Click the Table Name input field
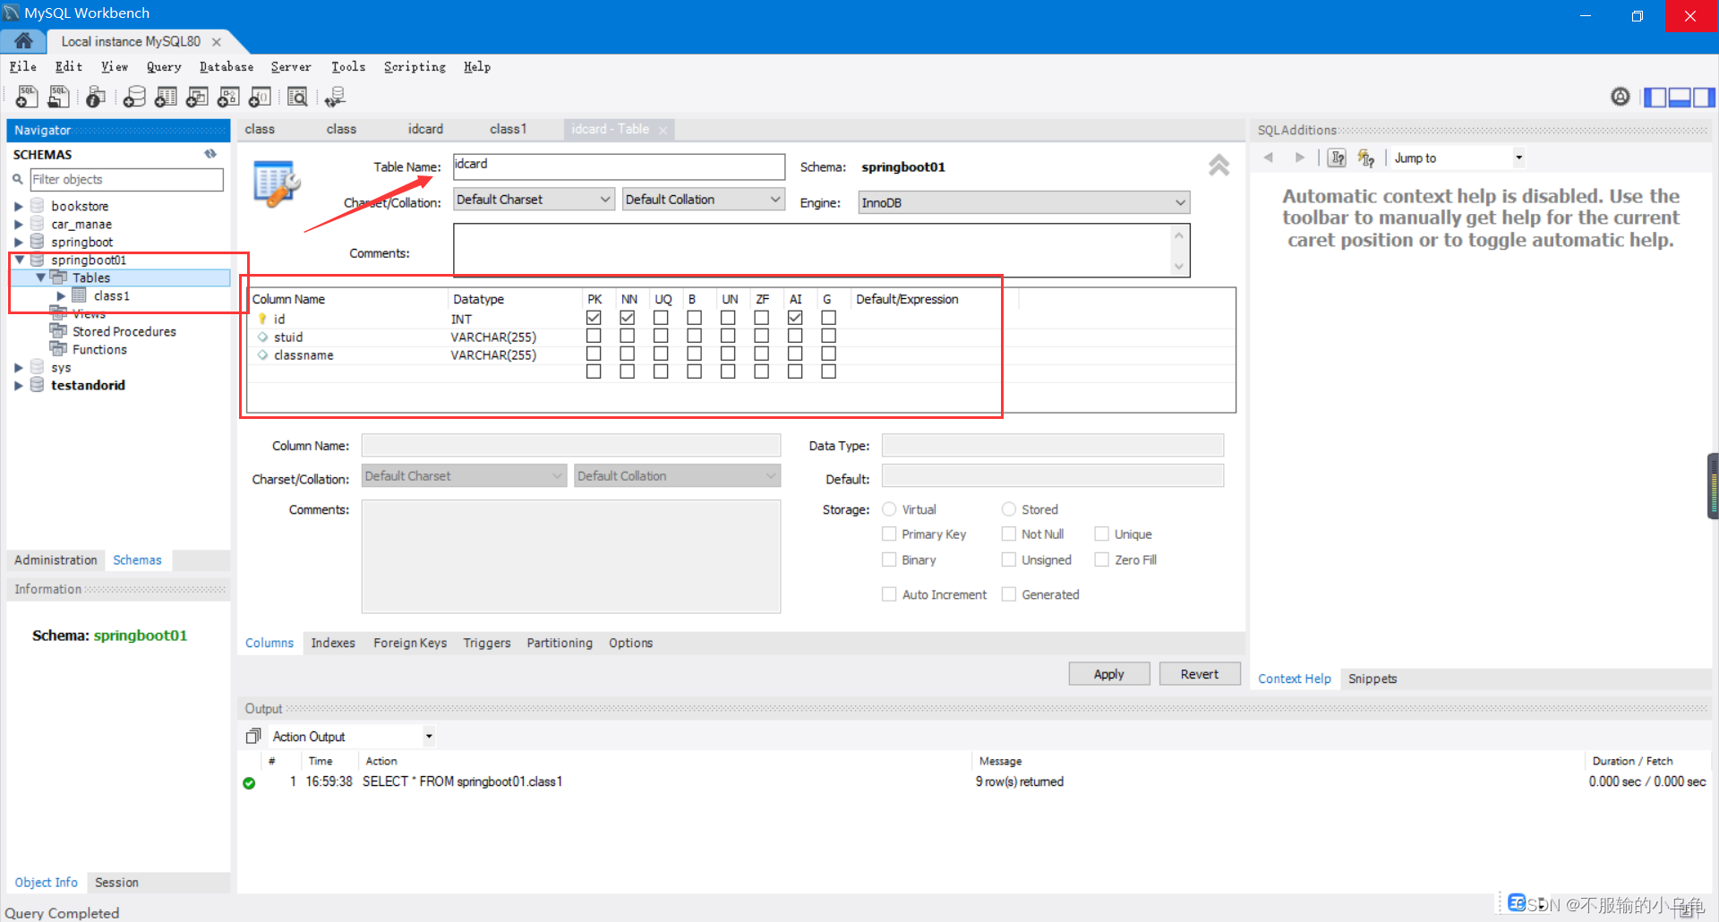 coord(619,166)
